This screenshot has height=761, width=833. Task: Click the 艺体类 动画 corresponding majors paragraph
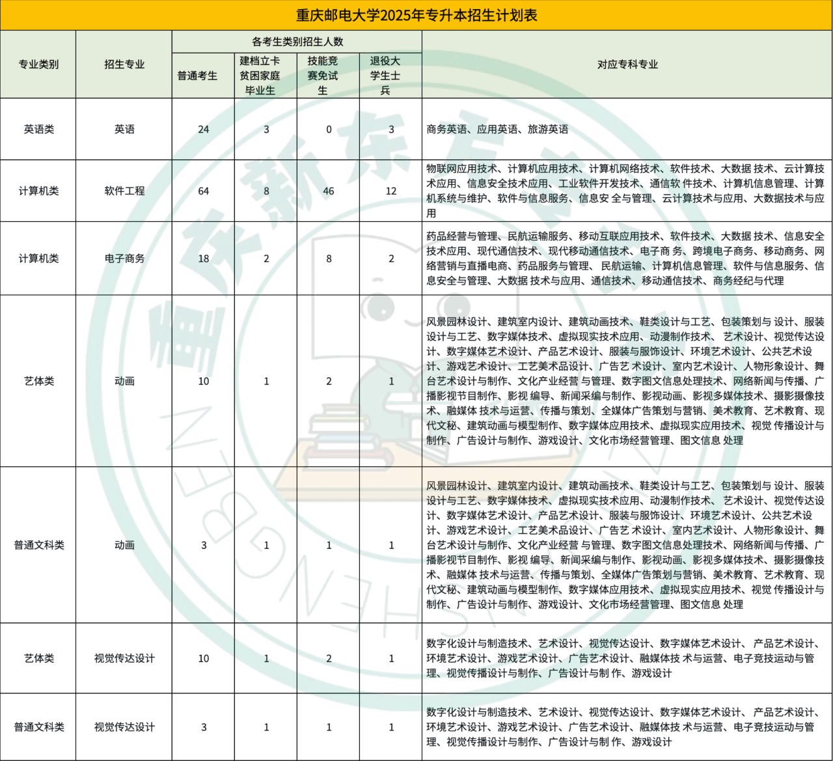click(625, 381)
